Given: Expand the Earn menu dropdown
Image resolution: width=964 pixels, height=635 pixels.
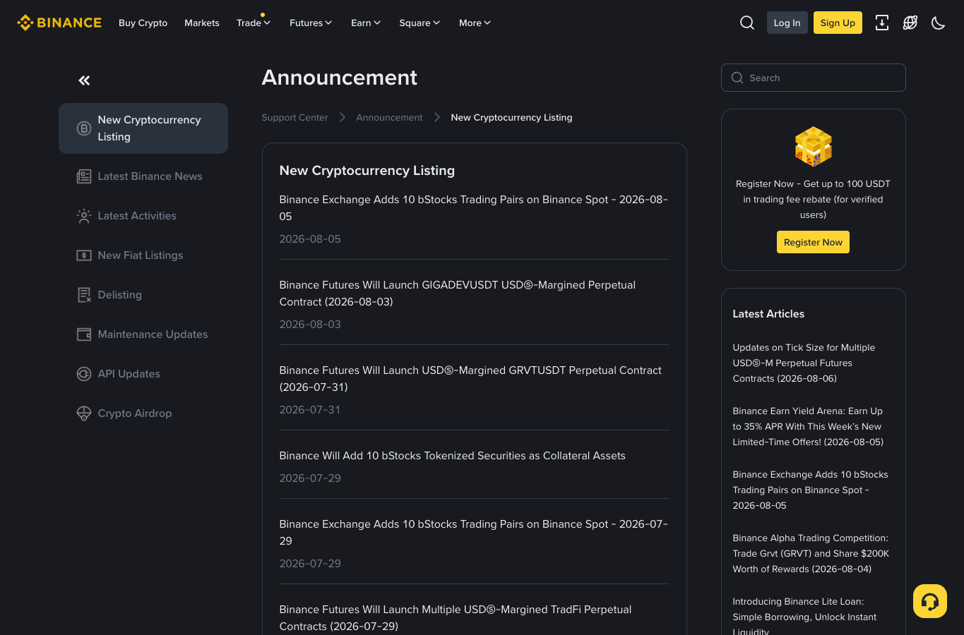Looking at the screenshot, I should 366,23.
